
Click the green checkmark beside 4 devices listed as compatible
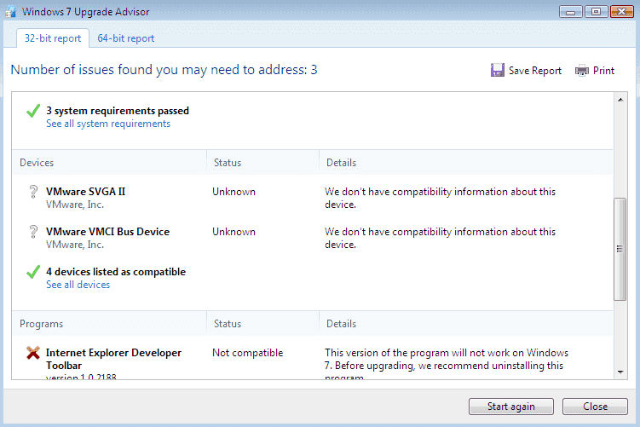tap(33, 272)
